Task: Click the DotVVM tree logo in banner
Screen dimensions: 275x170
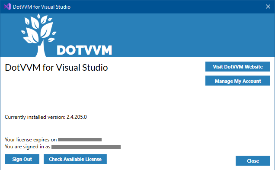Action: 39,35
